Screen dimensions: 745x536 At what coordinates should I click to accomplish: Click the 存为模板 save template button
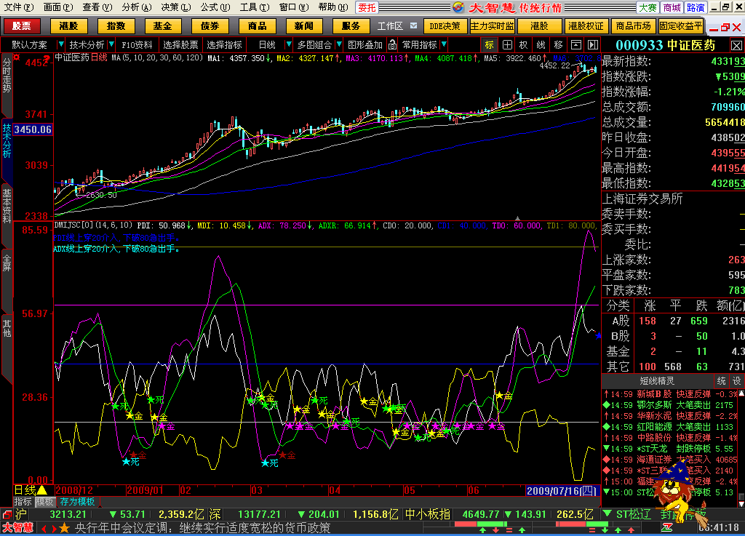(x=77, y=502)
